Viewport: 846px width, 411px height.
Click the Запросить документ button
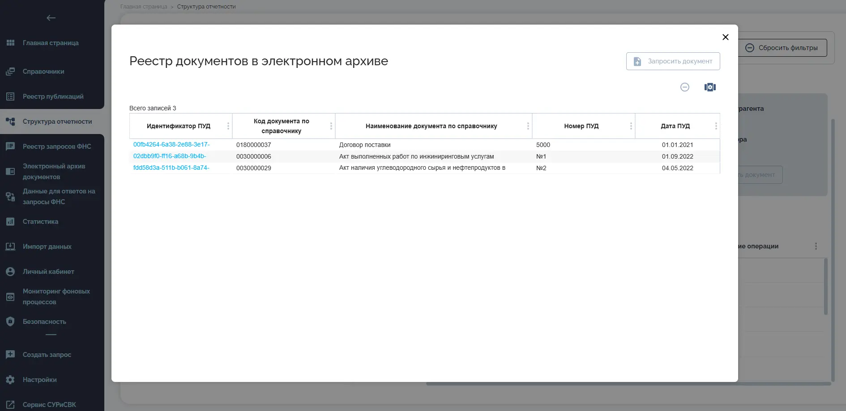pyautogui.click(x=673, y=61)
